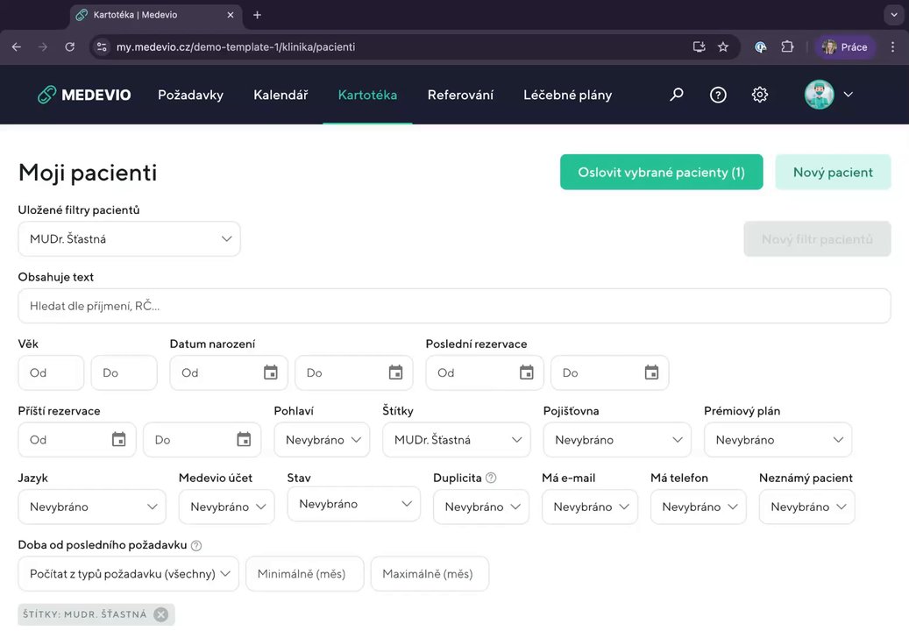Expand the Má e-mail dropdown
This screenshot has width=909, height=631.
coord(590,507)
